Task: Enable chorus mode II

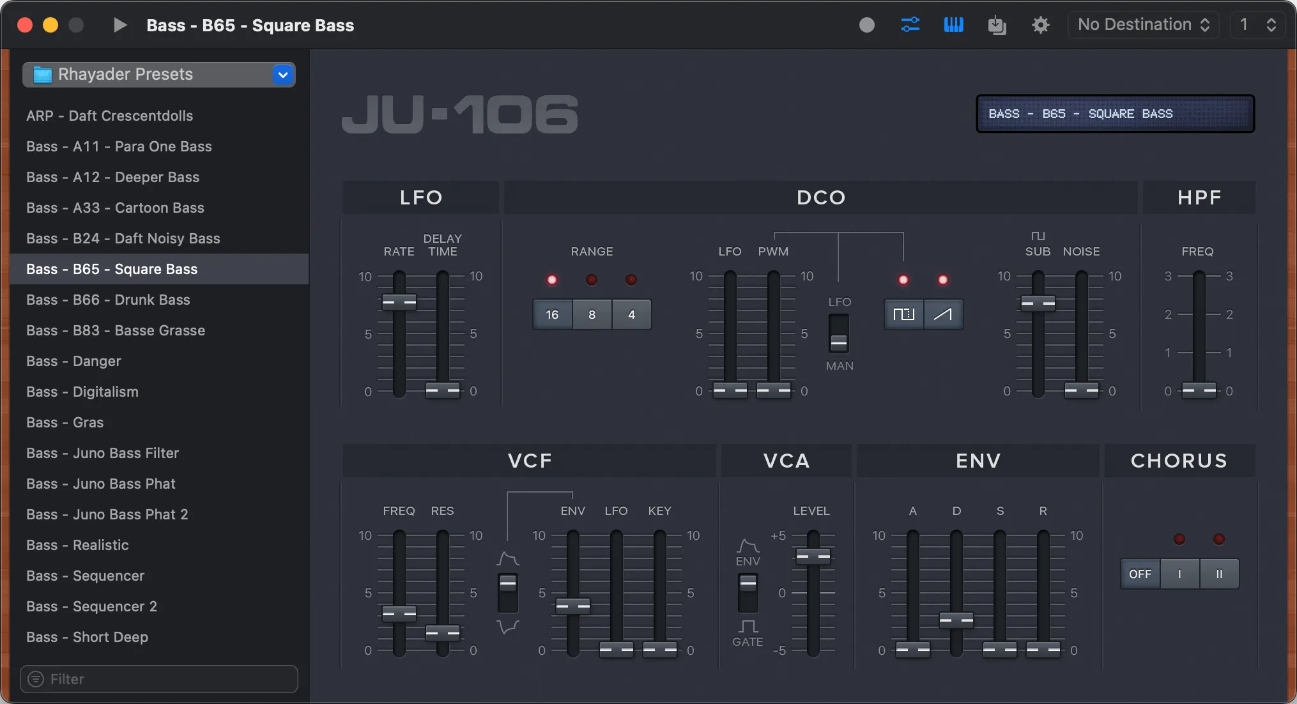Action: 1219,574
